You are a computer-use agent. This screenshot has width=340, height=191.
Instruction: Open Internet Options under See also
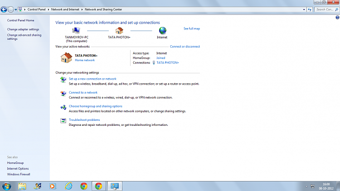click(18, 168)
